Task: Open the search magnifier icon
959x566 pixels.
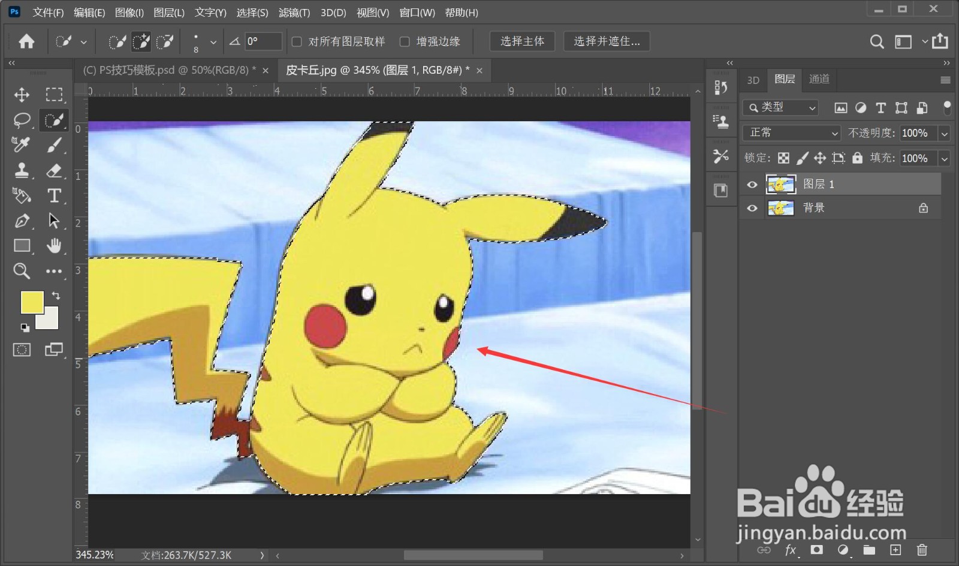Action: (877, 41)
